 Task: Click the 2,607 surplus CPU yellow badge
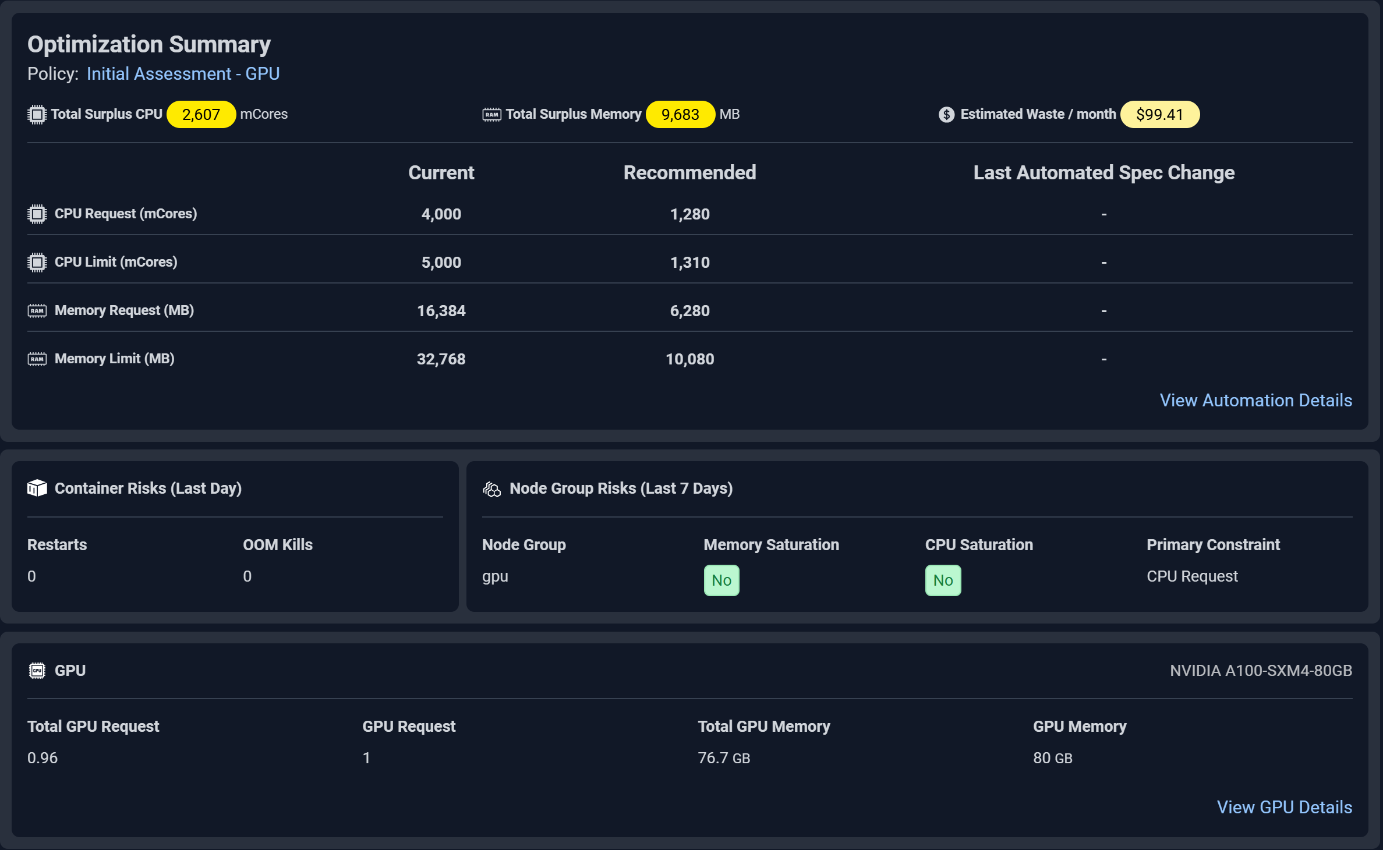pos(201,114)
